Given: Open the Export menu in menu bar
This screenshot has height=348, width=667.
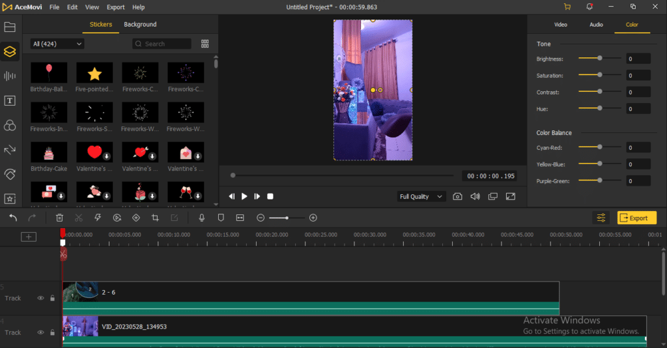Looking at the screenshot, I should [115, 7].
